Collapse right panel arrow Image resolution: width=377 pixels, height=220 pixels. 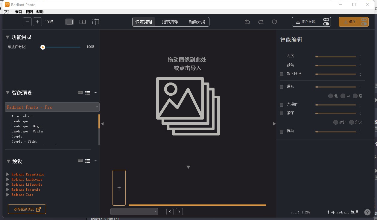[274, 124]
